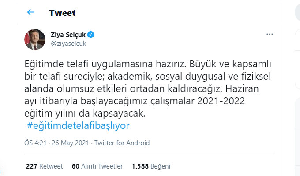The height and width of the screenshot is (176, 300).
Task: View the 1.588 Beğeni list
Action: point(151,166)
